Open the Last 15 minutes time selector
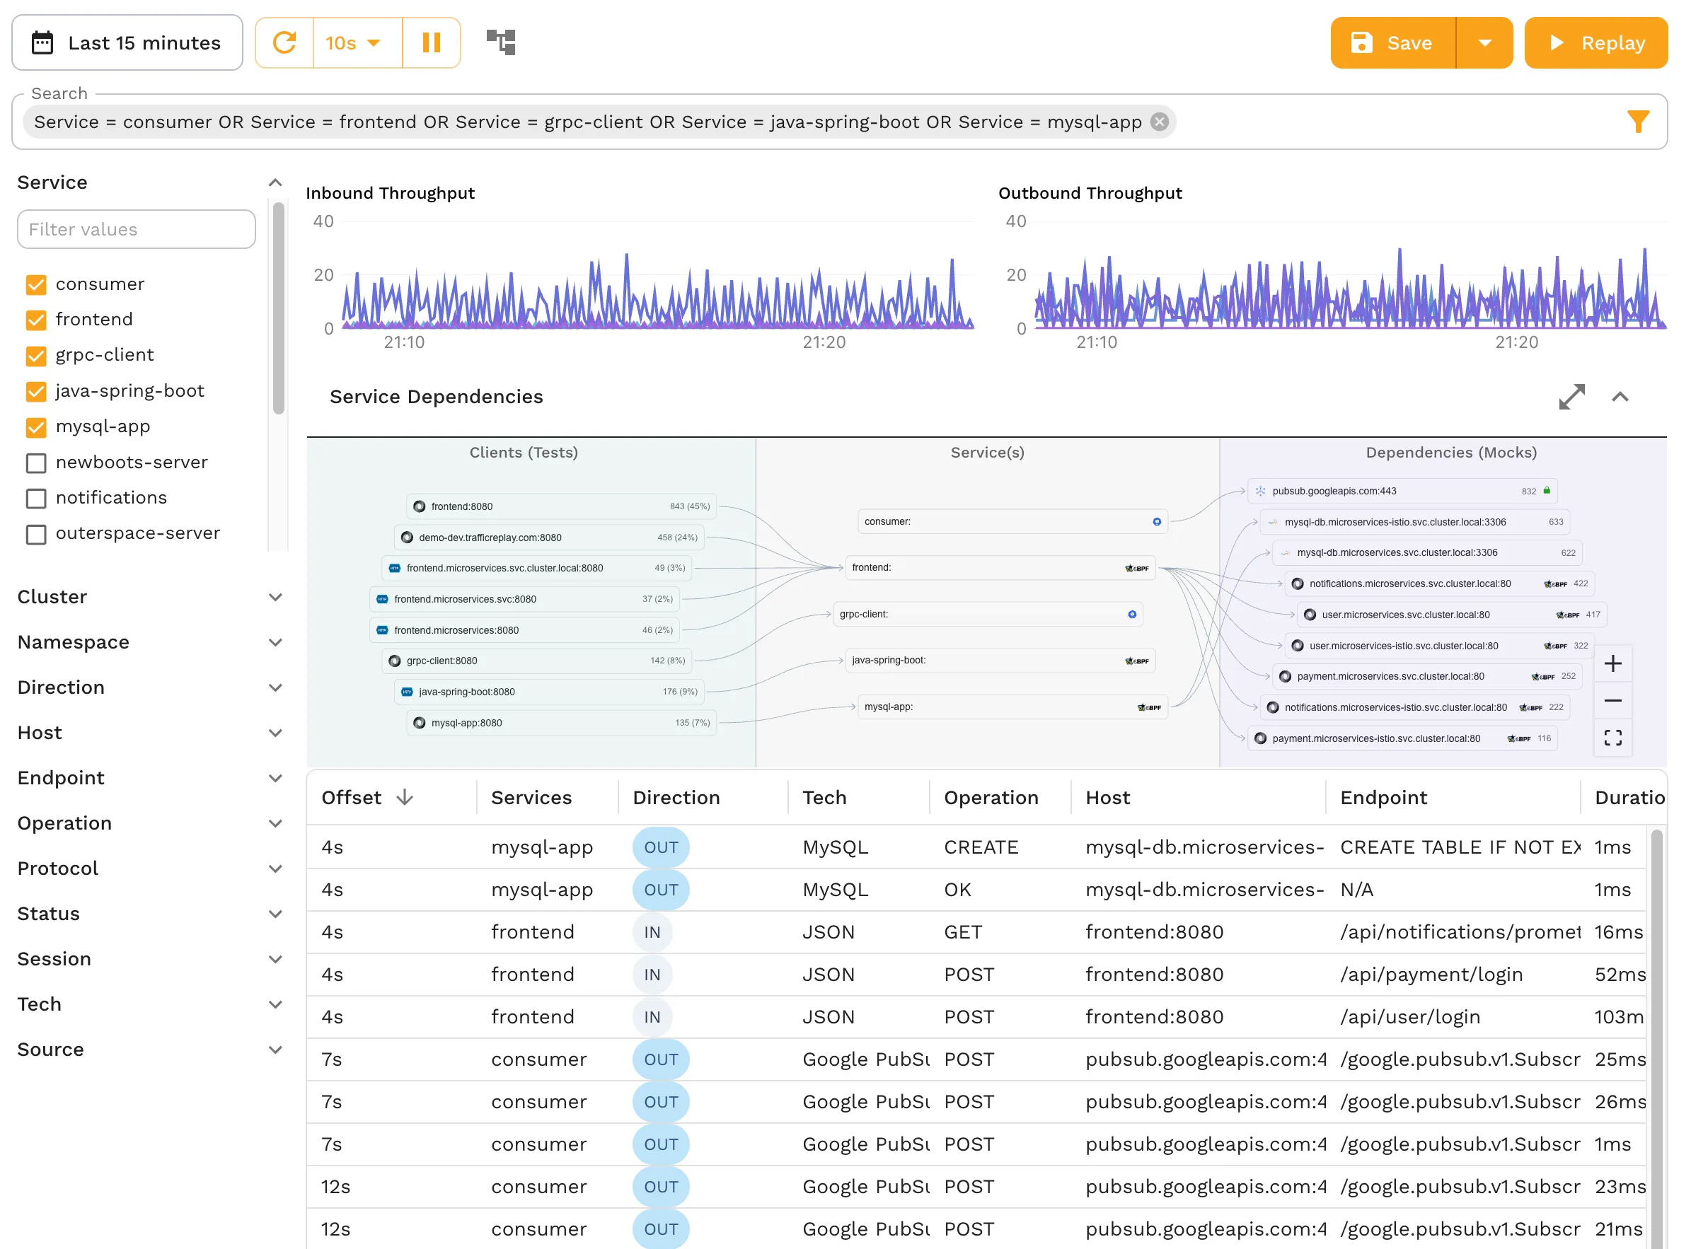1691x1249 pixels. [x=127, y=42]
